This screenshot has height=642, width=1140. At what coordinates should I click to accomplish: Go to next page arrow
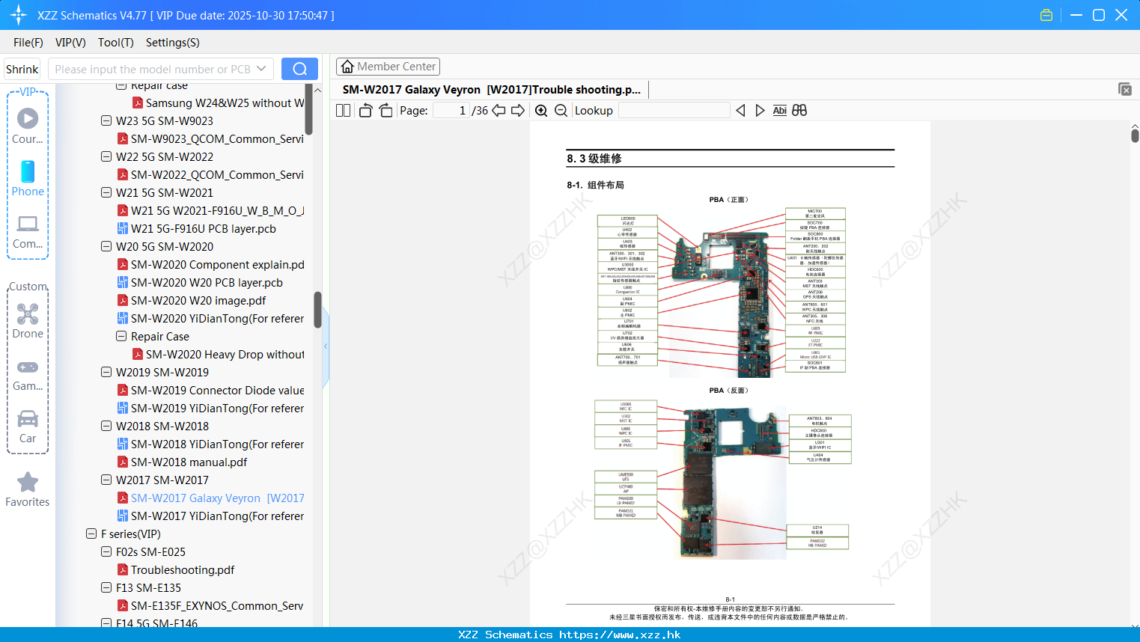tap(518, 111)
